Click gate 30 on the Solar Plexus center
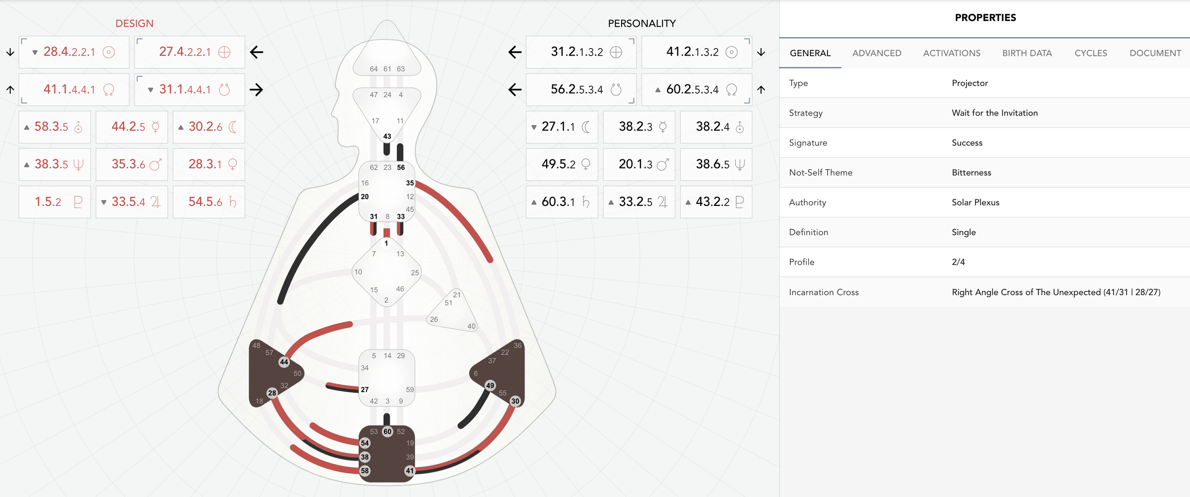This screenshot has height=497, width=1190. coord(515,401)
